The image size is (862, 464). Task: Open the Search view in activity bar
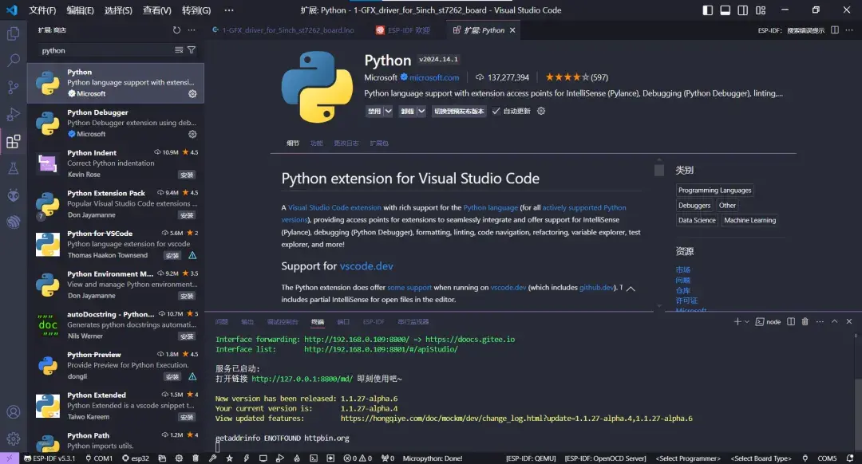(x=14, y=60)
